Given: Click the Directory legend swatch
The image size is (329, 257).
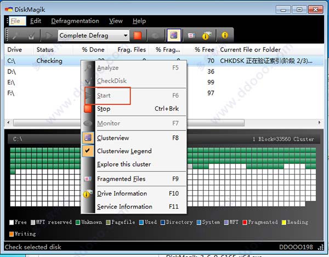Looking at the screenshot, I should tap(163, 222).
